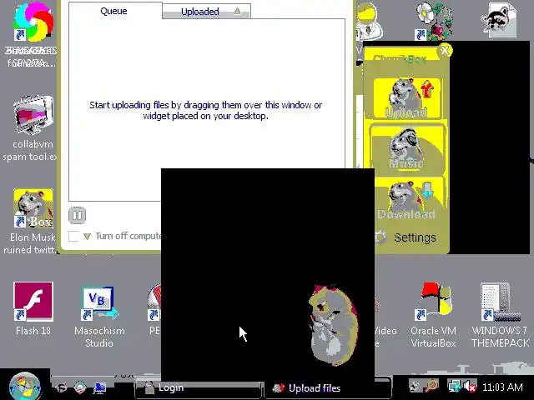Open the muted volume tray icon
This screenshot has height=400, width=534.
click(471, 387)
